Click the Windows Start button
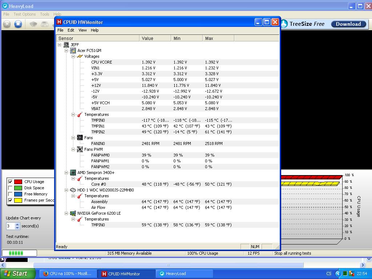This screenshot has width=372, height=279. [x=16, y=274]
